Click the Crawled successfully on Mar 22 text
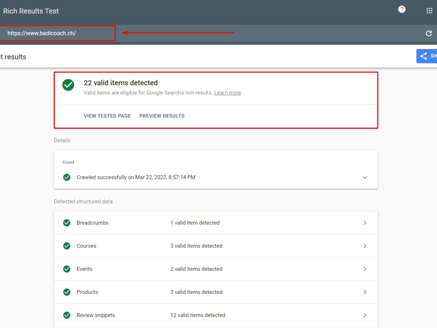The width and height of the screenshot is (437, 328). click(136, 178)
